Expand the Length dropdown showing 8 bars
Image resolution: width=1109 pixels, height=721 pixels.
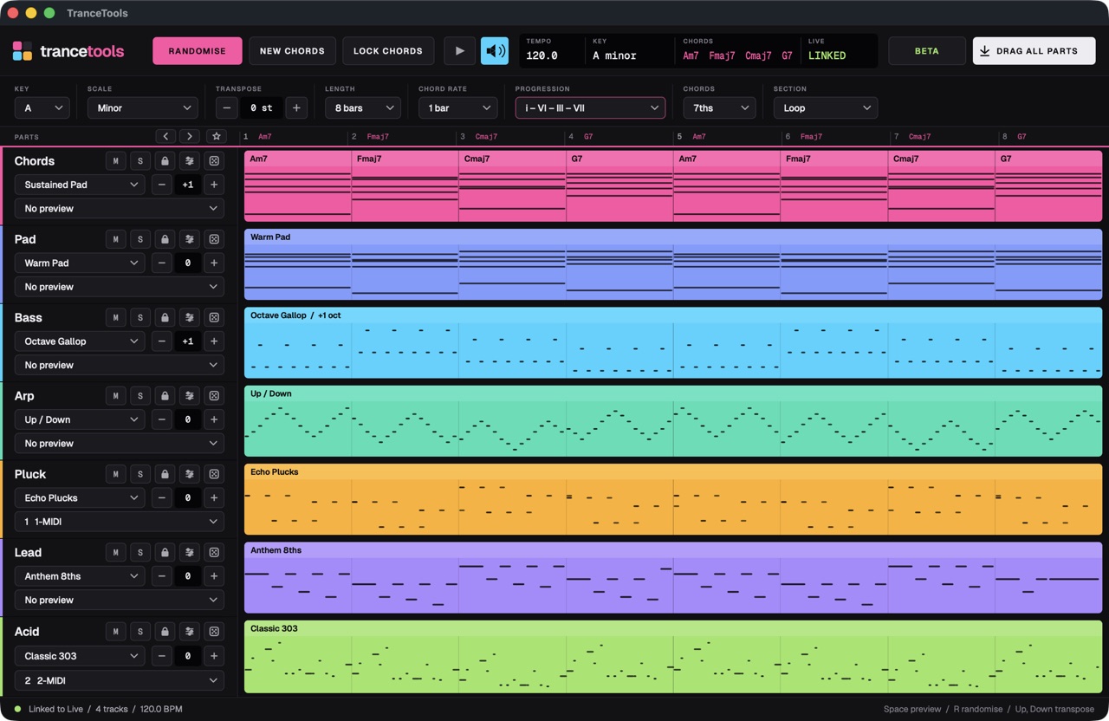362,108
